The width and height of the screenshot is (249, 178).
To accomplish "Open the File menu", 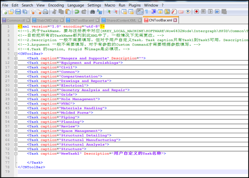I will (x=5, y=5).
